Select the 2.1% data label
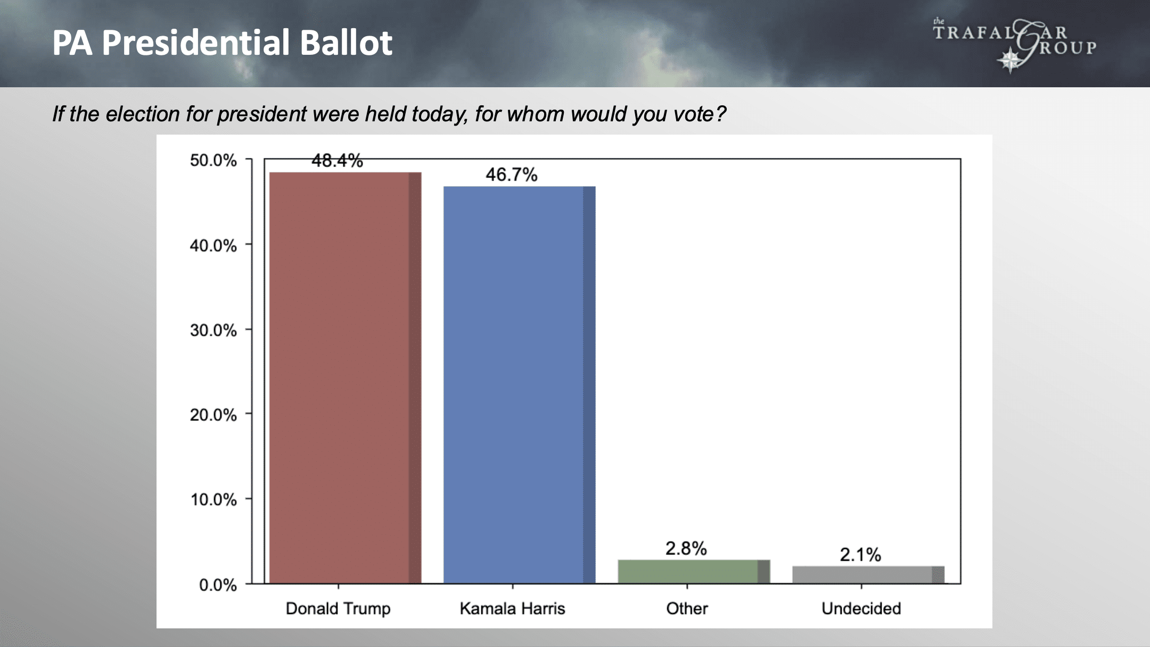This screenshot has height=647, width=1150. (860, 555)
